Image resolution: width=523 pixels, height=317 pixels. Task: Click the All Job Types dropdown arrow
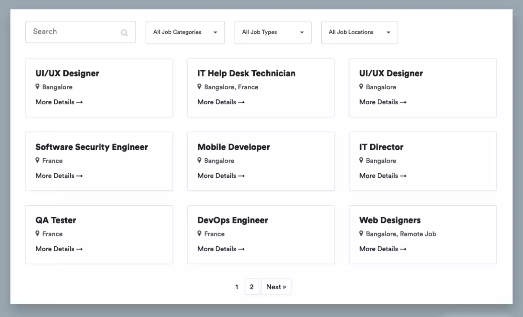click(x=302, y=32)
